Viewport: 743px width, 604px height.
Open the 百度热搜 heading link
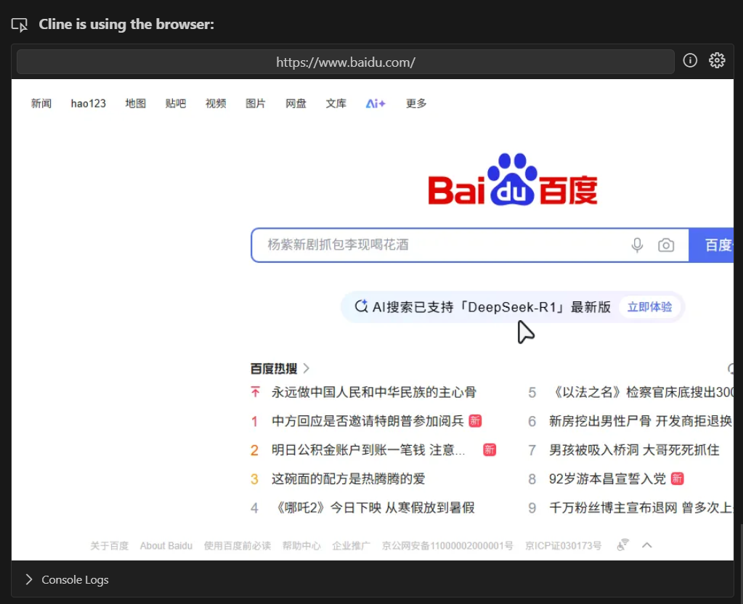273,368
